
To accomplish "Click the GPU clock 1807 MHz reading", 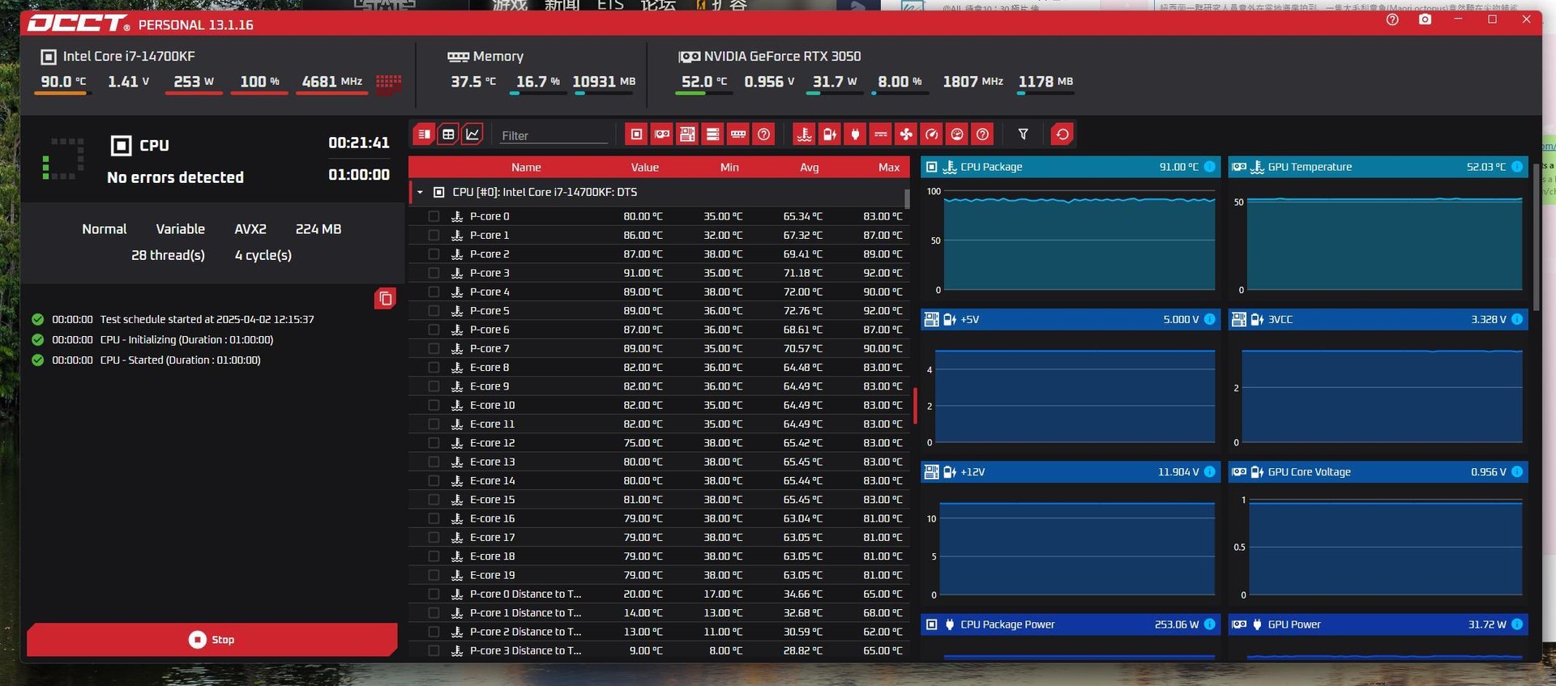I will click(x=972, y=82).
